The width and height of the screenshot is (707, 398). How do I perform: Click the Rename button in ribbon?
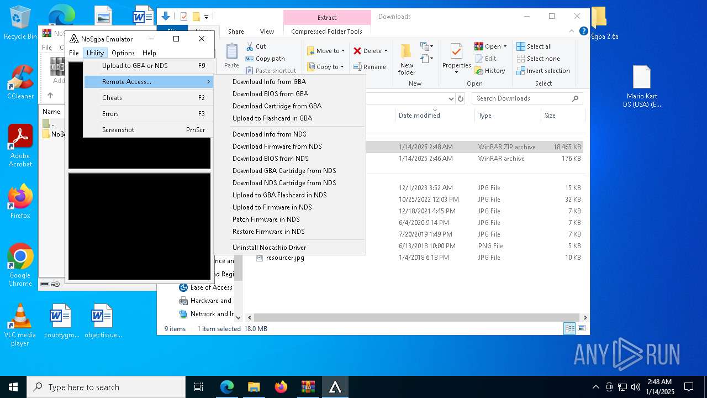tap(370, 67)
